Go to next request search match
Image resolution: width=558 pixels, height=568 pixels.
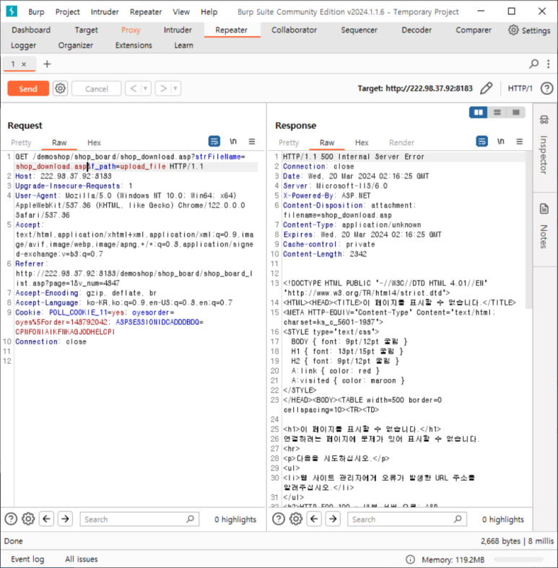click(x=65, y=519)
